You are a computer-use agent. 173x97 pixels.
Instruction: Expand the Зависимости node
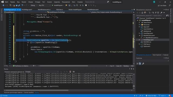139,22
